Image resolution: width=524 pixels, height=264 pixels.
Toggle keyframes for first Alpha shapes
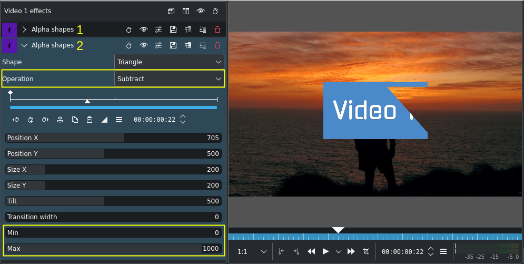(128, 30)
